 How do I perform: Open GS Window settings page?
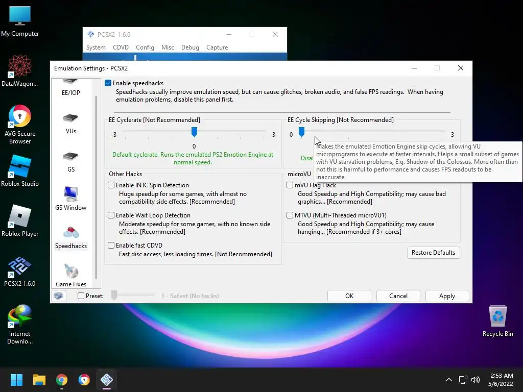pos(70,199)
